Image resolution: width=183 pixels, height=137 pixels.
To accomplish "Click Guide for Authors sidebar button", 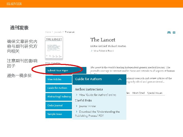I will coord(59,88).
